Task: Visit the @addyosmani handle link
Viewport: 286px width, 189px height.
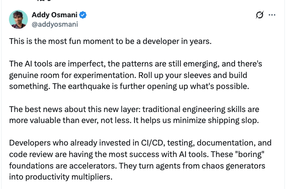Action: (55, 24)
